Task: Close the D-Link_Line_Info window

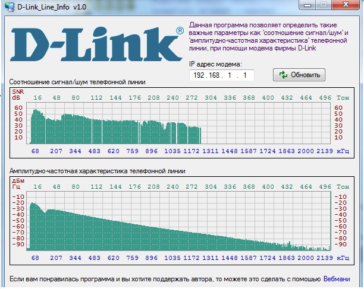Action: [346, 5]
